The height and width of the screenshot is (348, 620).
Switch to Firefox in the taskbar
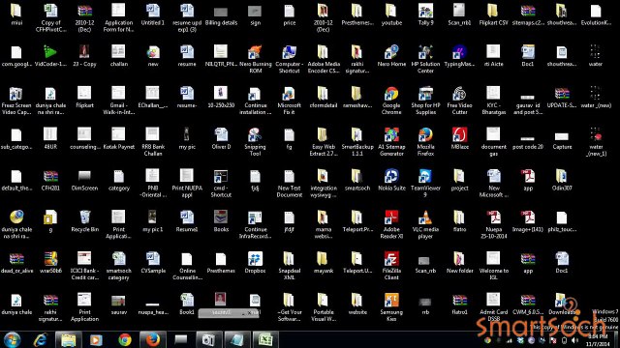coord(152,339)
